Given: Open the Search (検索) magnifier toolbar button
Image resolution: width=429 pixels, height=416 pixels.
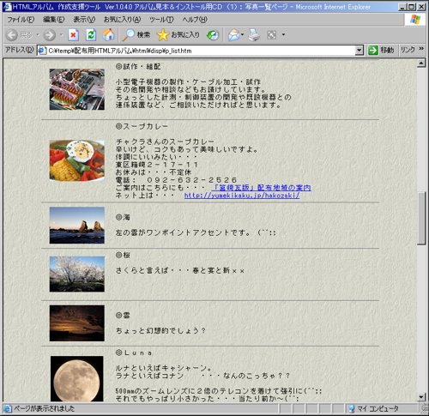Looking at the screenshot, I should tap(136, 34).
